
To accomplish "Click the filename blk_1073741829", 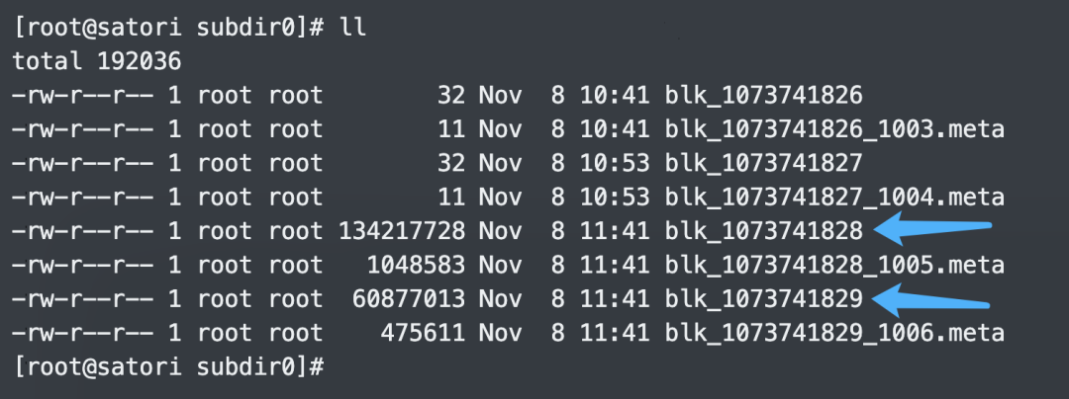I will click(764, 299).
